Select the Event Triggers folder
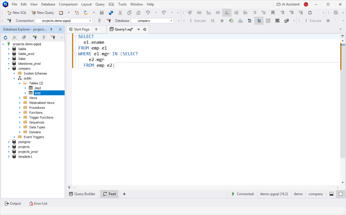 click(x=34, y=137)
